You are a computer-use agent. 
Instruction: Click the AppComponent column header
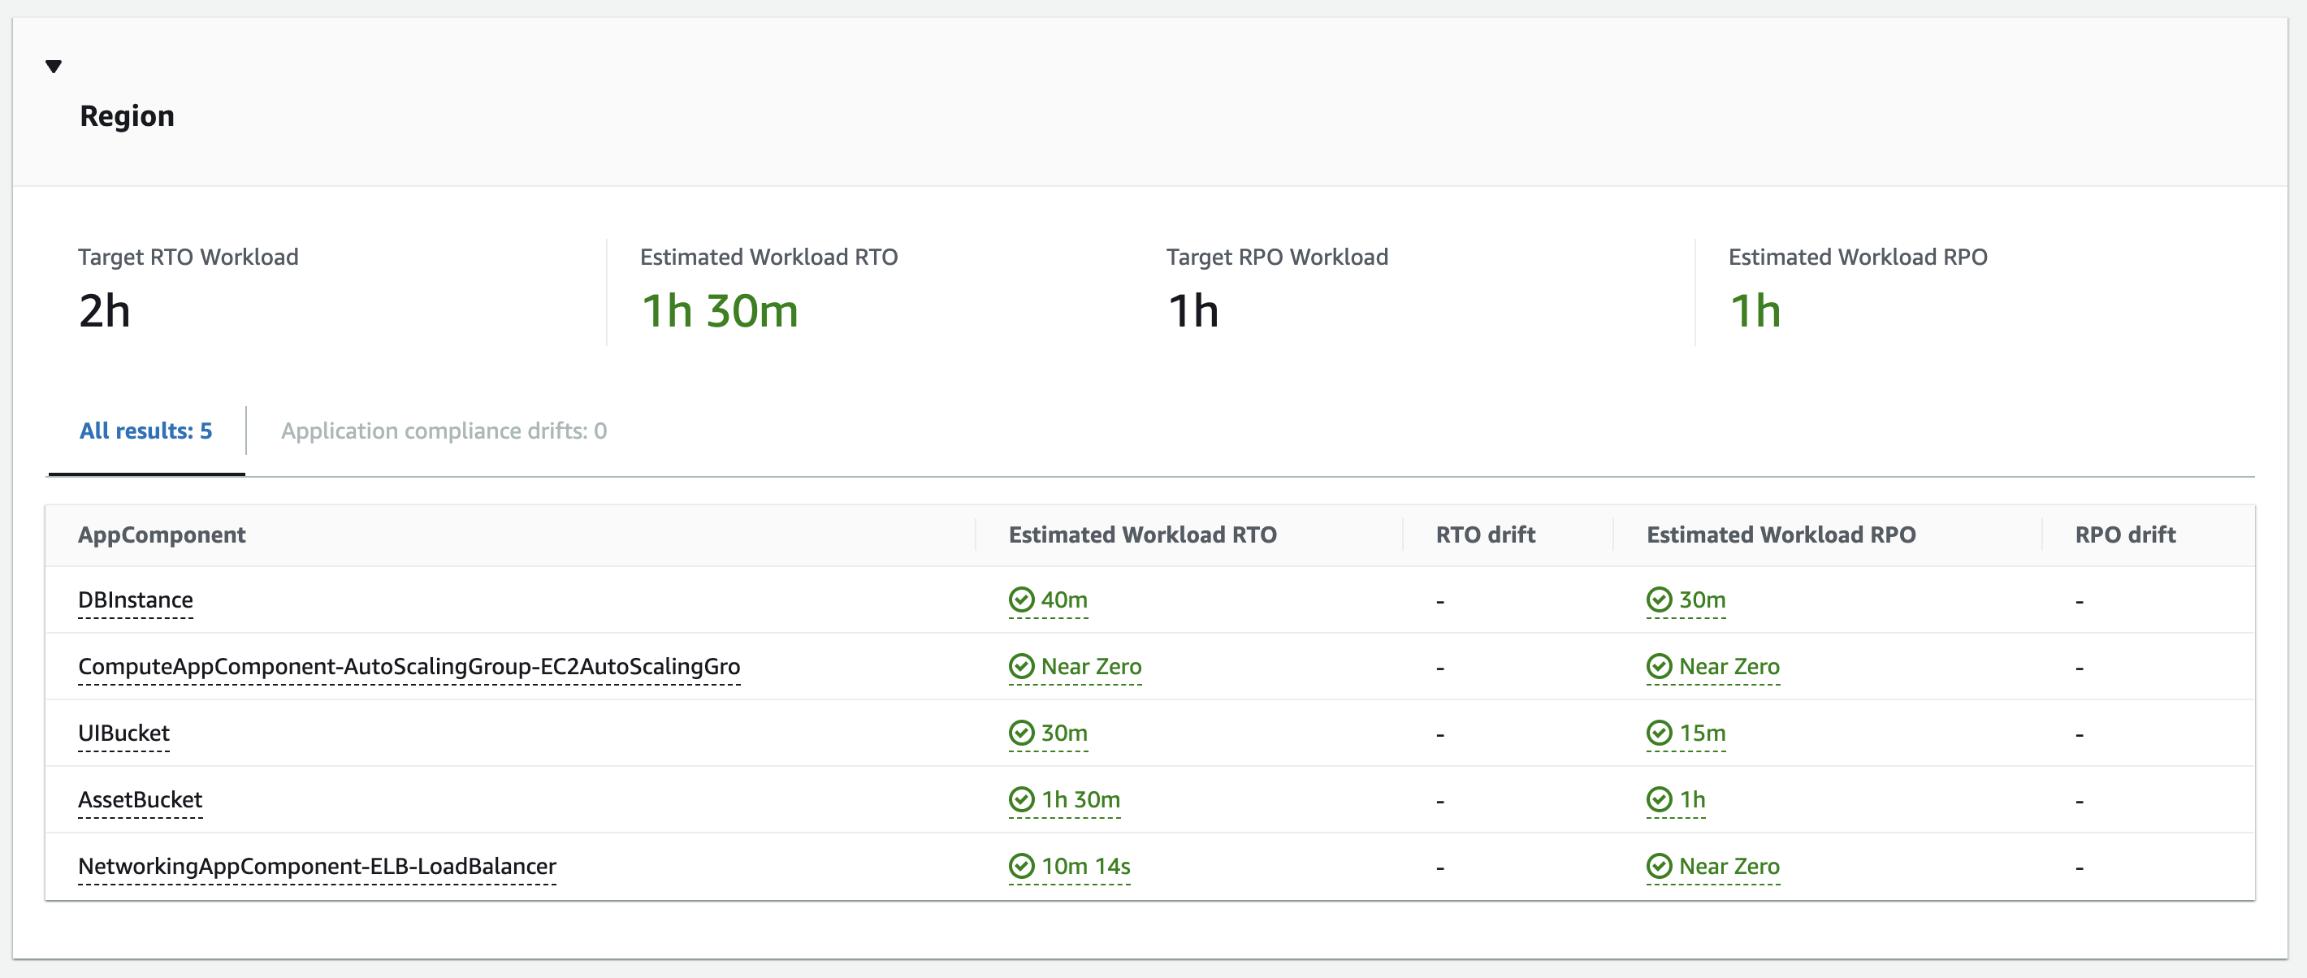coord(161,534)
